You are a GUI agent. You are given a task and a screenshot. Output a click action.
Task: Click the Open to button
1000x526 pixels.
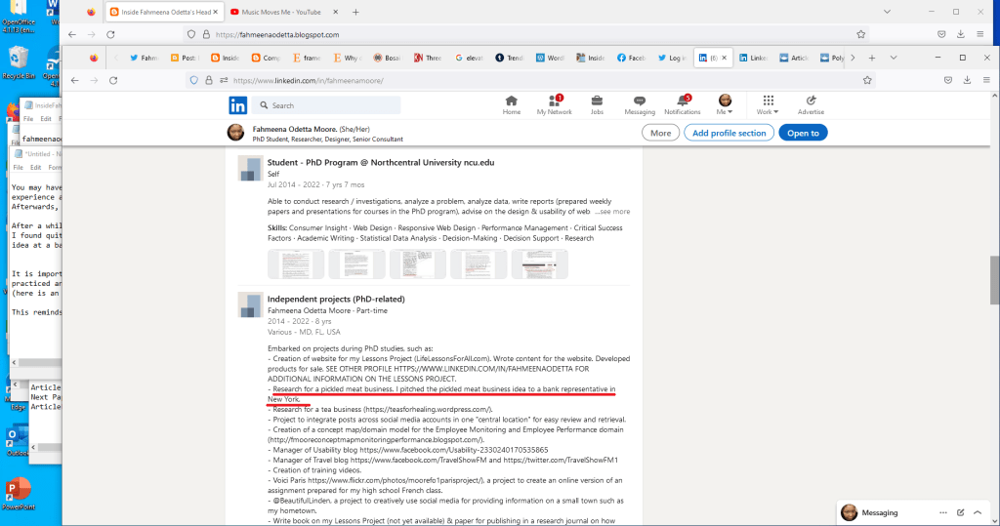pyautogui.click(x=803, y=133)
